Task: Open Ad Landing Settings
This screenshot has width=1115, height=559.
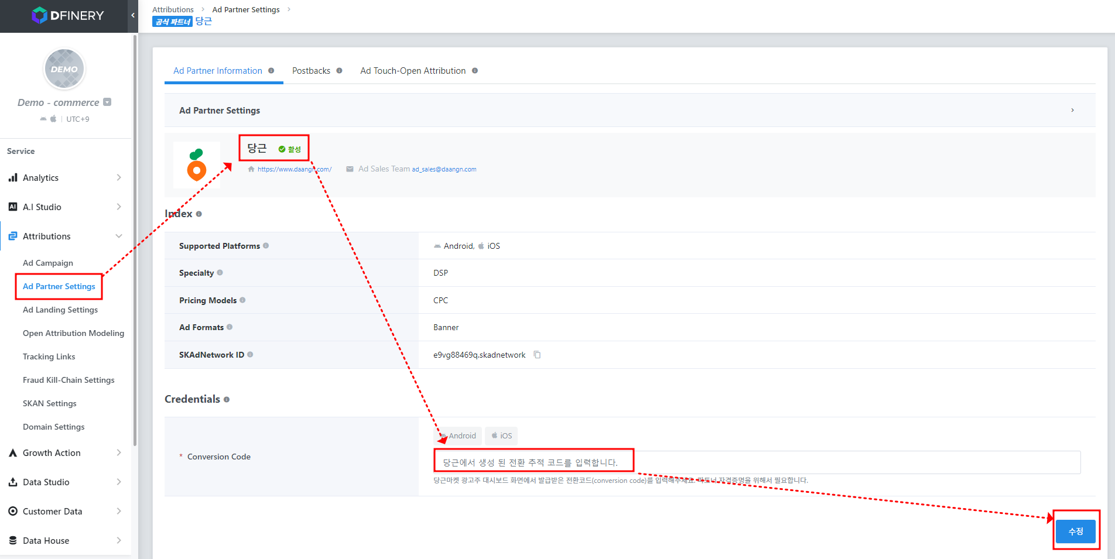Action: coord(60,310)
